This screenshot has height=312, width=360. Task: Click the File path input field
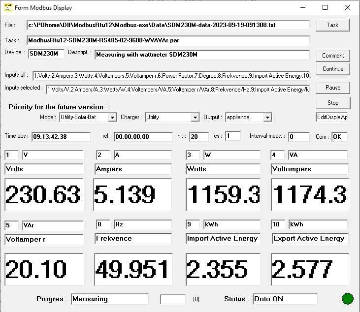coord(168,25)
